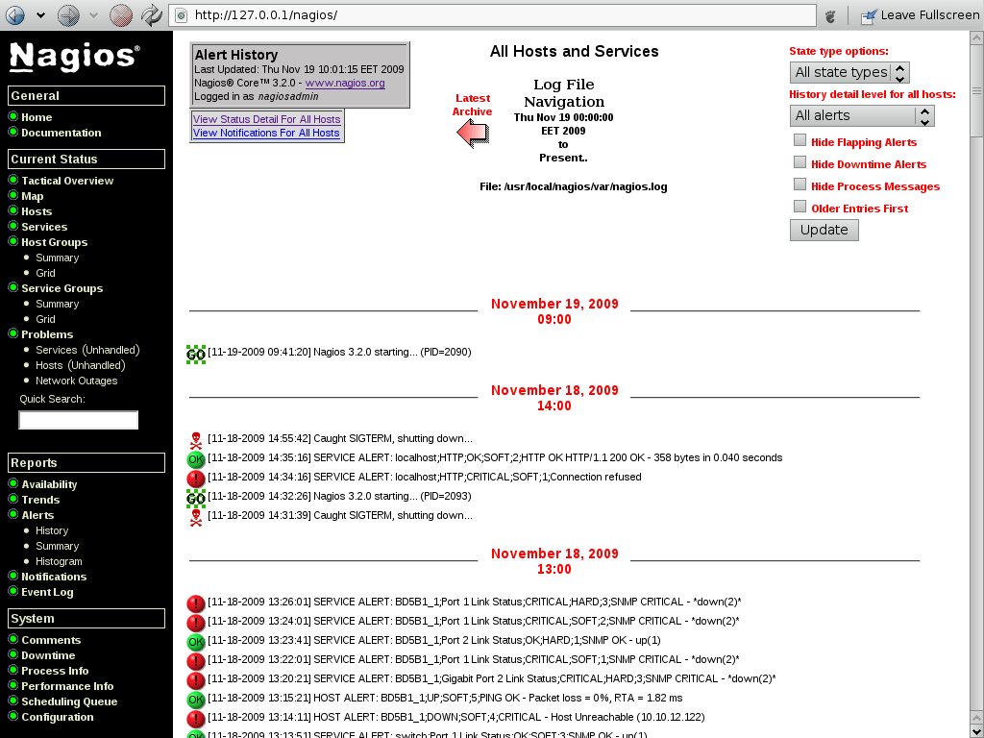Click the red Stop loading button
The height and width of the screenshot is (738, 984).
pos(120,15)
